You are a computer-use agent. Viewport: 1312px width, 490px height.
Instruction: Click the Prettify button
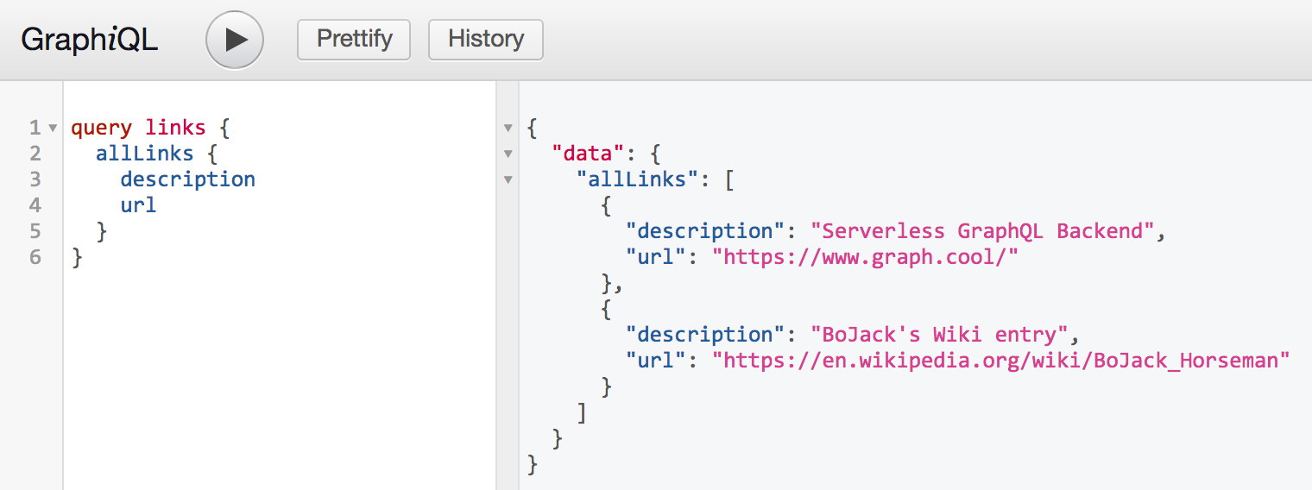click(354, 40)
